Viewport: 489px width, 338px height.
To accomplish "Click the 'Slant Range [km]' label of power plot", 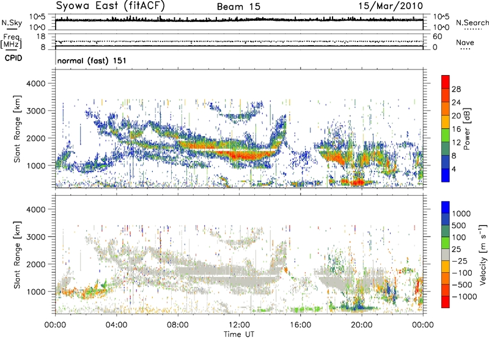I will (x=17, y=129).
